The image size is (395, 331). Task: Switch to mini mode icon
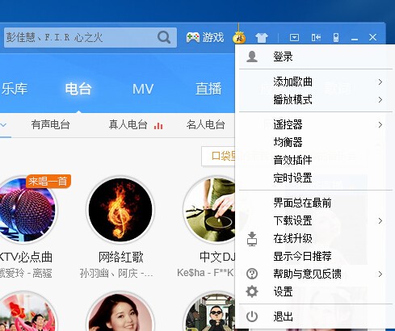pos(316,37)
